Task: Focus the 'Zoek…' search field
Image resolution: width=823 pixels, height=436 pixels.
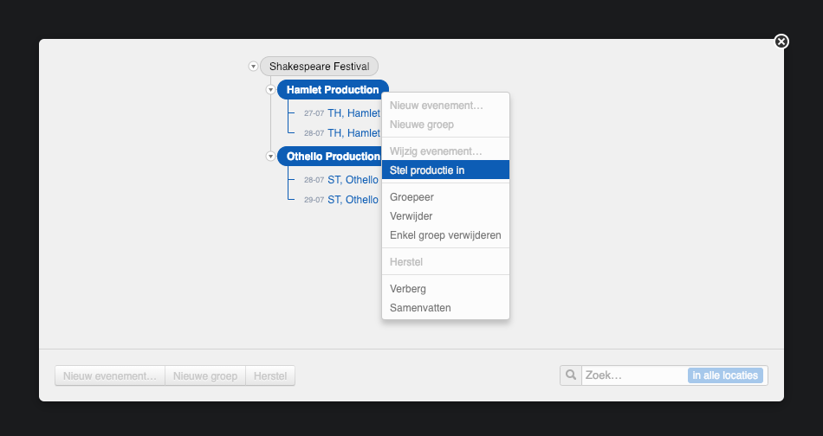Action: click(x=634, y=375)
